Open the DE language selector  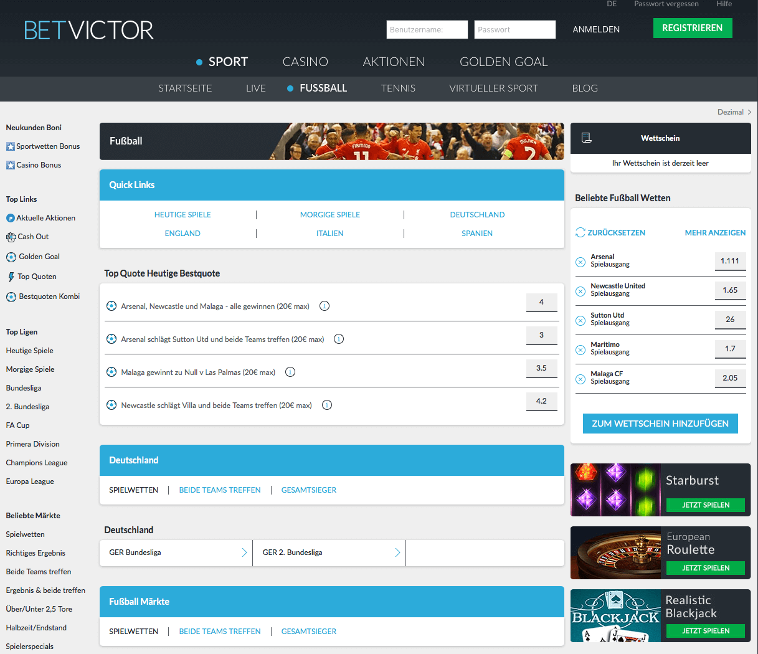[612, 4]
